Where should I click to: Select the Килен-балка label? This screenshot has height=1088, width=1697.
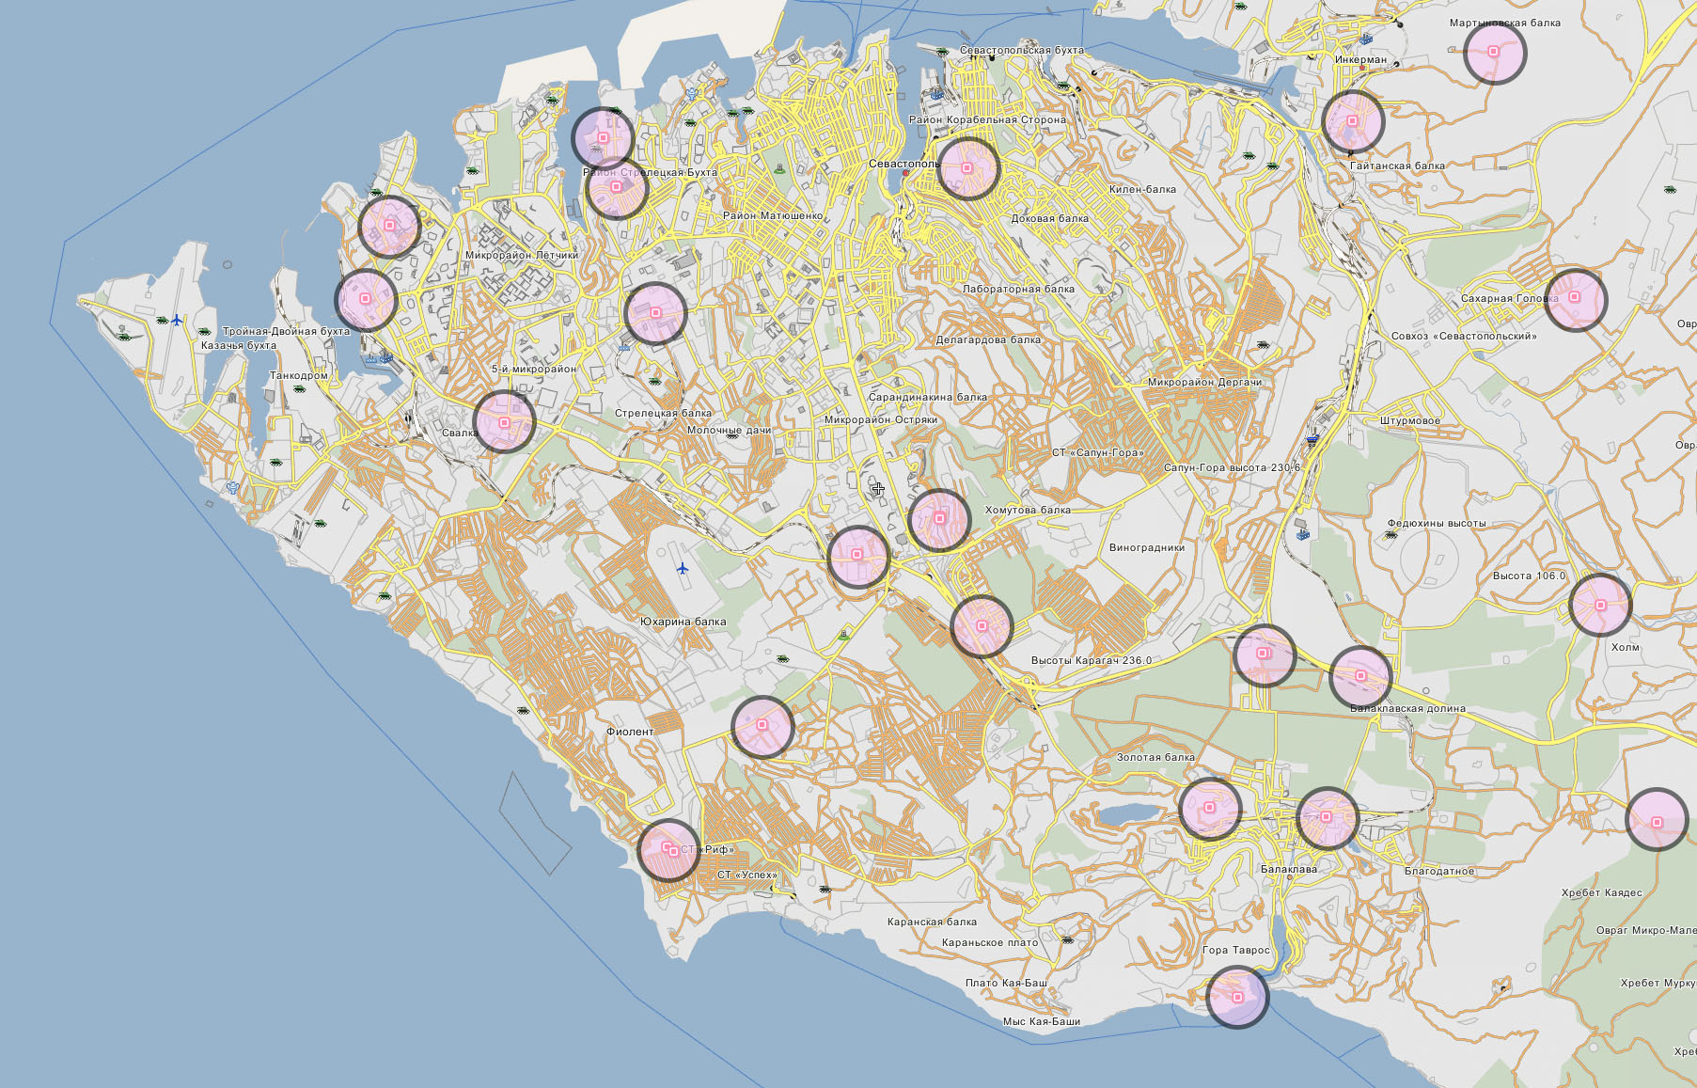click(x=1142, y=189)
